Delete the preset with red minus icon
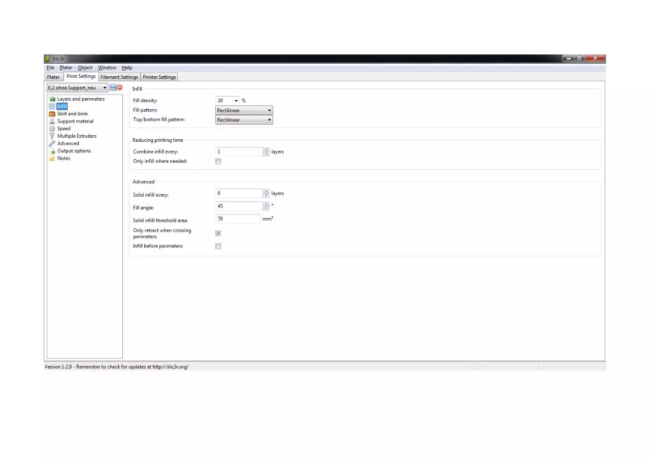This screenshot has height=460, width=650. (x=120, y=87)
